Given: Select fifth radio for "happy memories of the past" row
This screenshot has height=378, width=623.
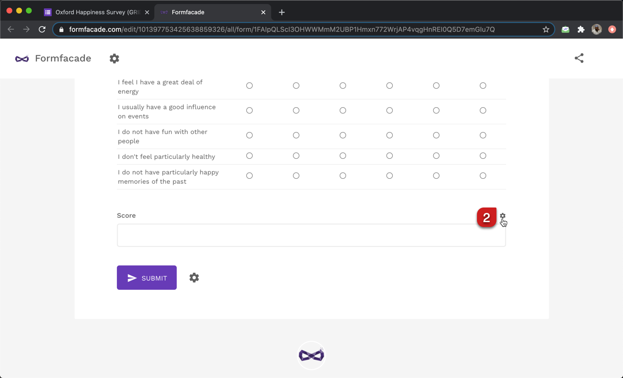Looking at the screenshot, I should pyautogui.click(x=436, y=176).
